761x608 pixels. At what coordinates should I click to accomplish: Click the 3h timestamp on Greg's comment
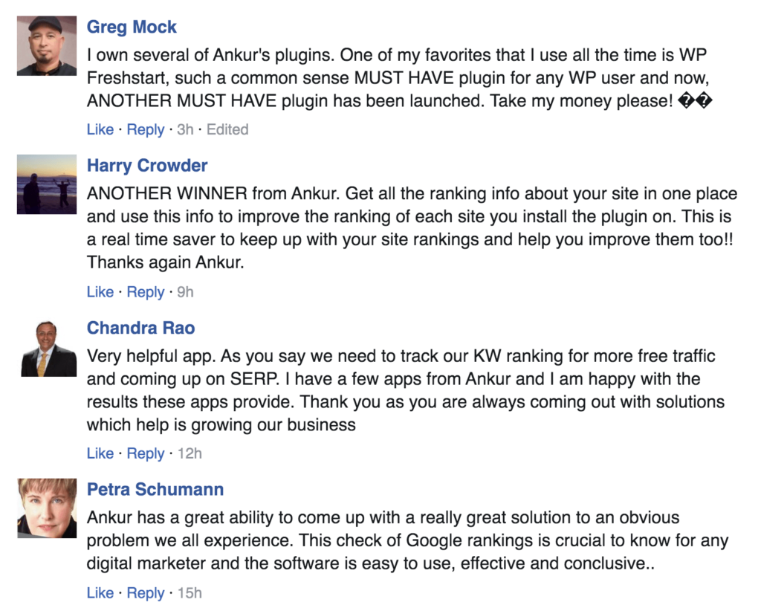coord(185,129)
